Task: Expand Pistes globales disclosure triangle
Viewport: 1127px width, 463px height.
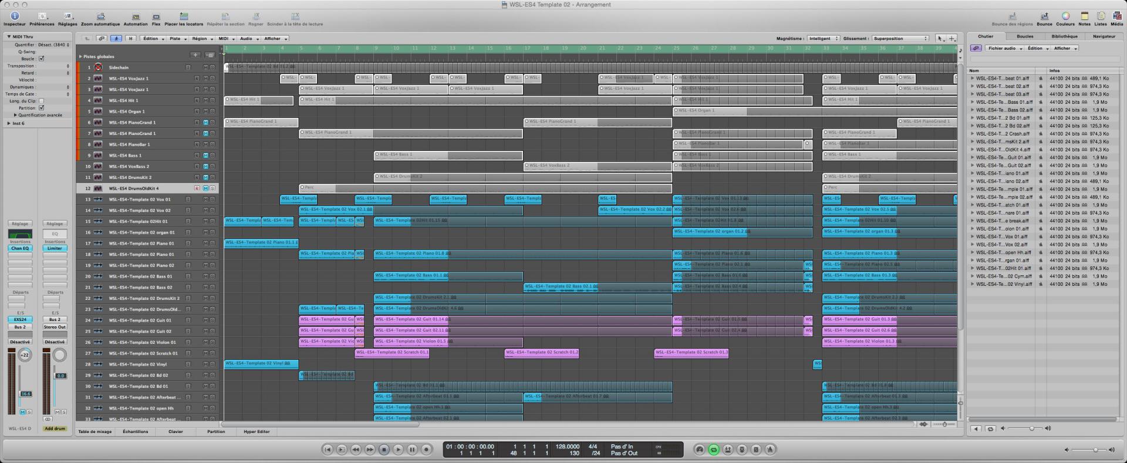Action: point(80,57)
